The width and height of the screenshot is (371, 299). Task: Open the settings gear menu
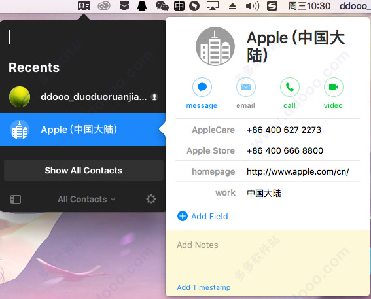pos(151,199)
